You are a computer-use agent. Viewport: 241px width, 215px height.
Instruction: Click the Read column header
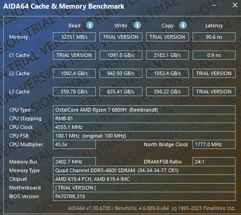coord(74,26)
